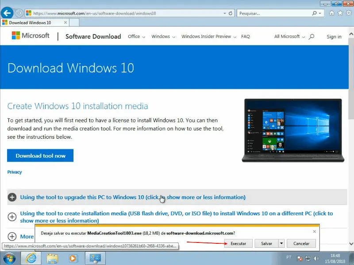354x265 pixels.
Task: Click the Create Windows 10 installation media heading
Action: [x=77, y=106]
